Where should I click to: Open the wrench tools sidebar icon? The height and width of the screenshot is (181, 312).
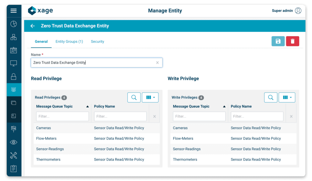[x=13, y=155]
